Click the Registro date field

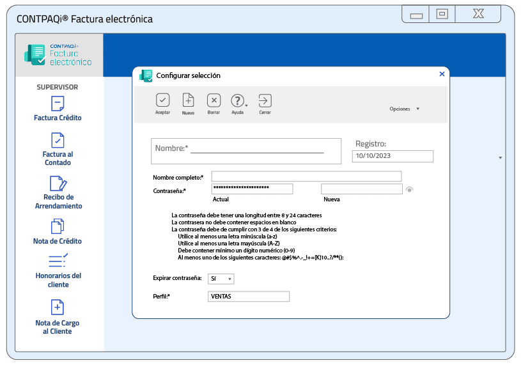coord(393,156)
